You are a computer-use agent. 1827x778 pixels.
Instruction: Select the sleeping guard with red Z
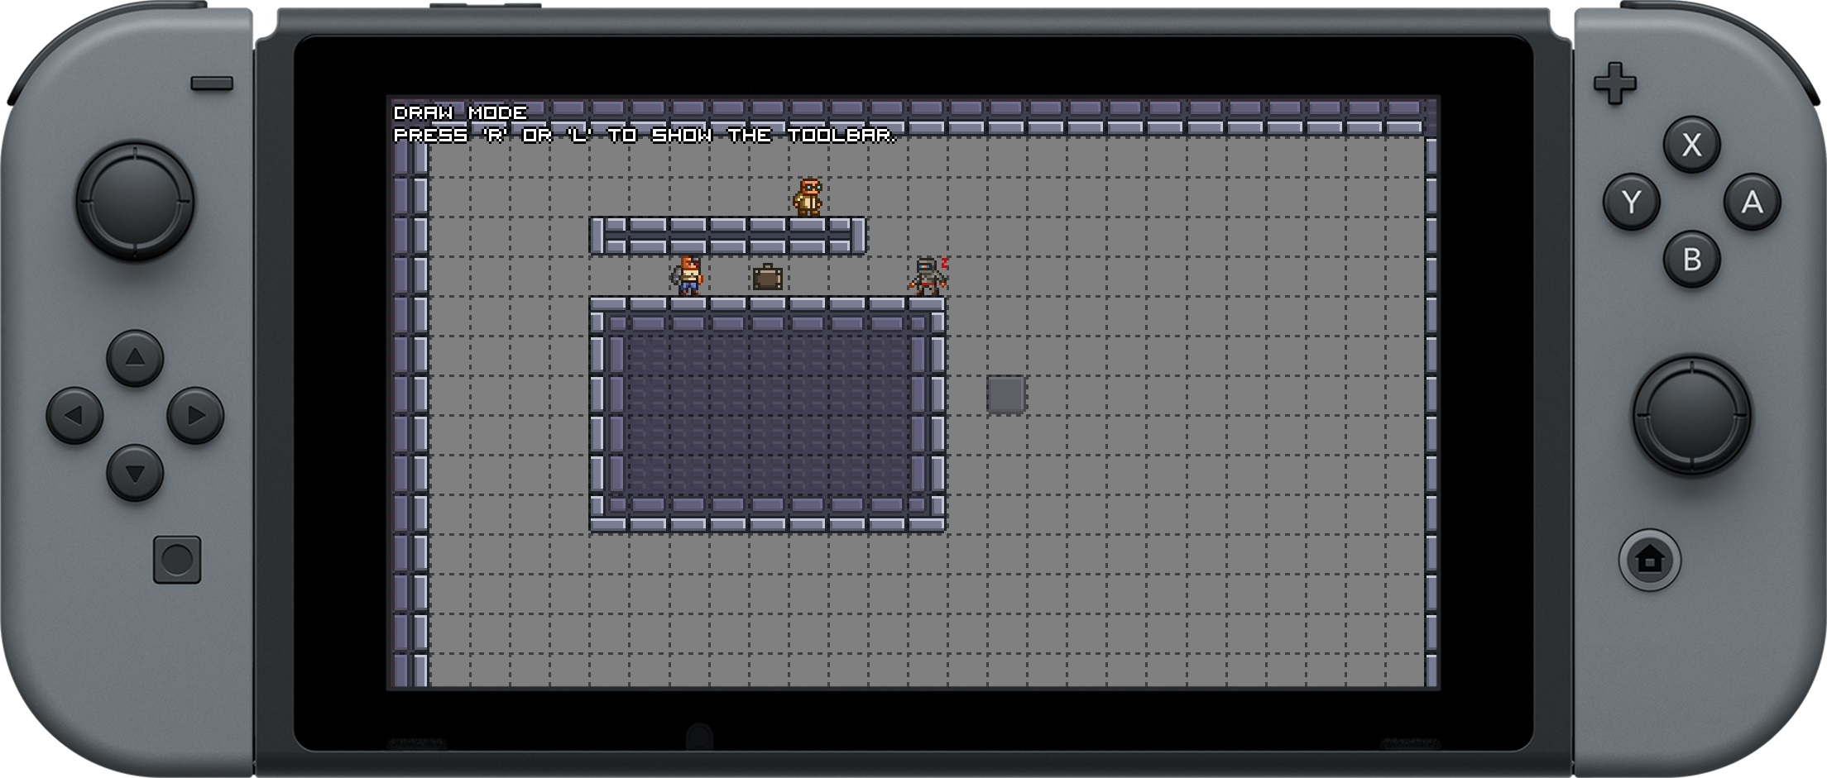(x=928, y=276)
